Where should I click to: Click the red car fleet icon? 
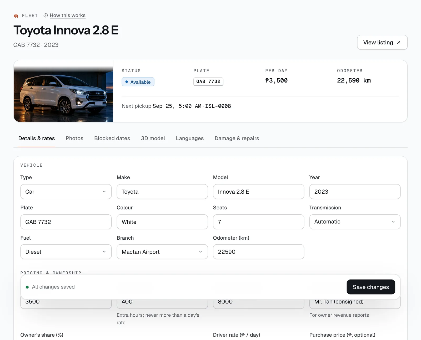tap(16, 16)
